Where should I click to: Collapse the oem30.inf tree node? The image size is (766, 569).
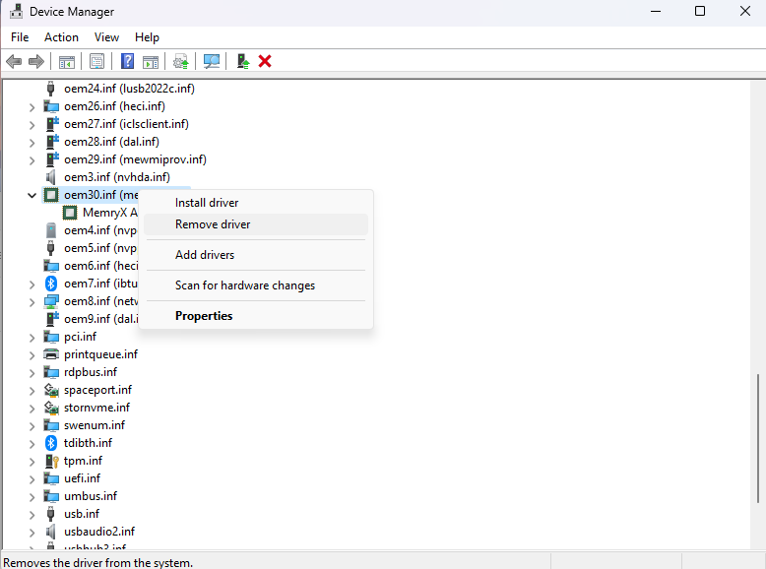[x=32, y=195]
